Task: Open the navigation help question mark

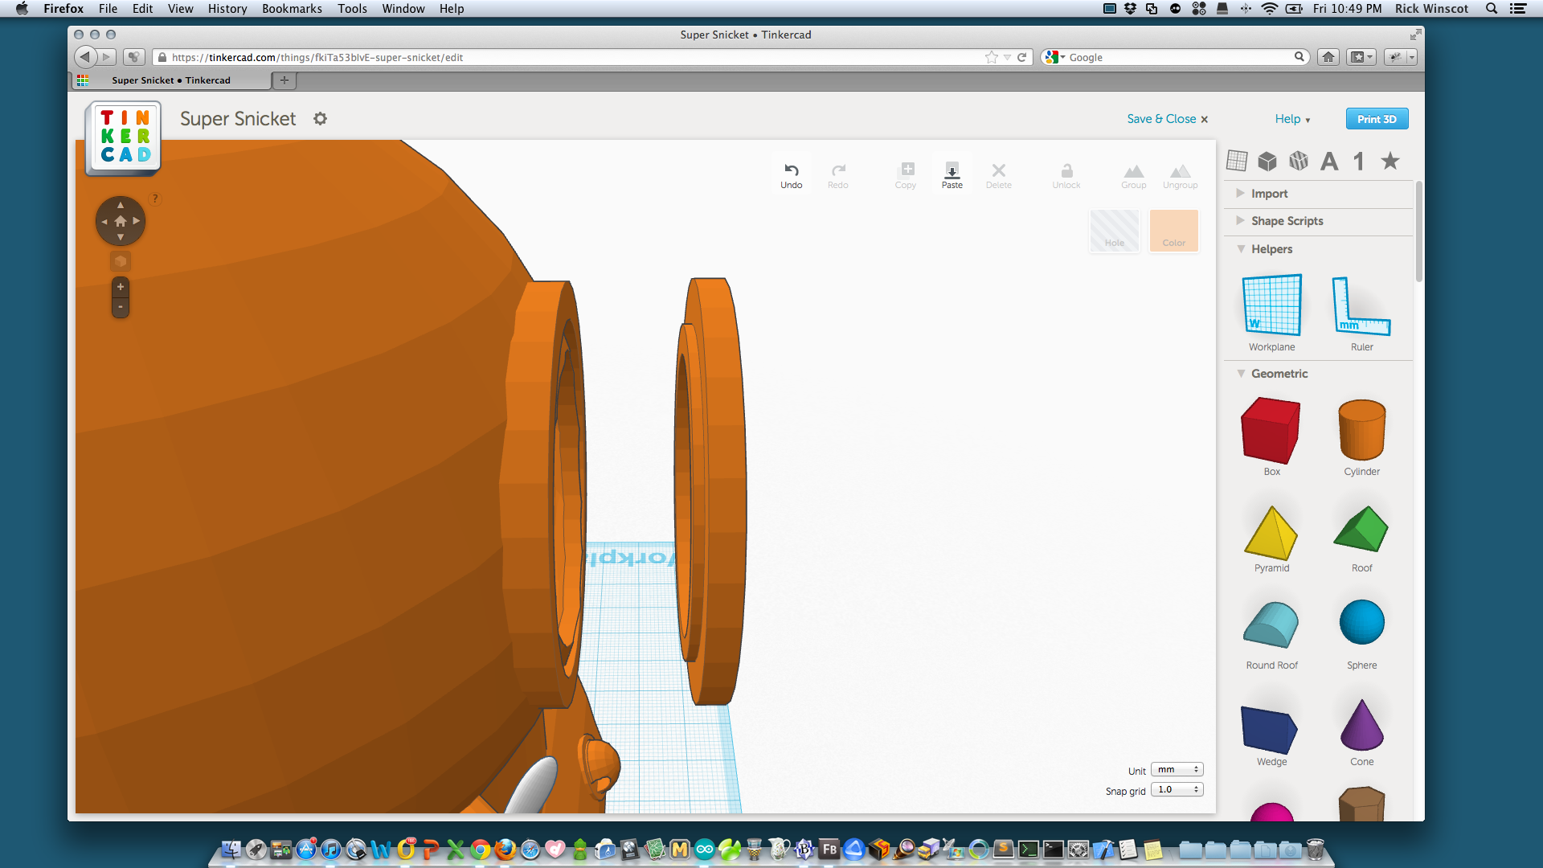Action: tap(155, 199)
